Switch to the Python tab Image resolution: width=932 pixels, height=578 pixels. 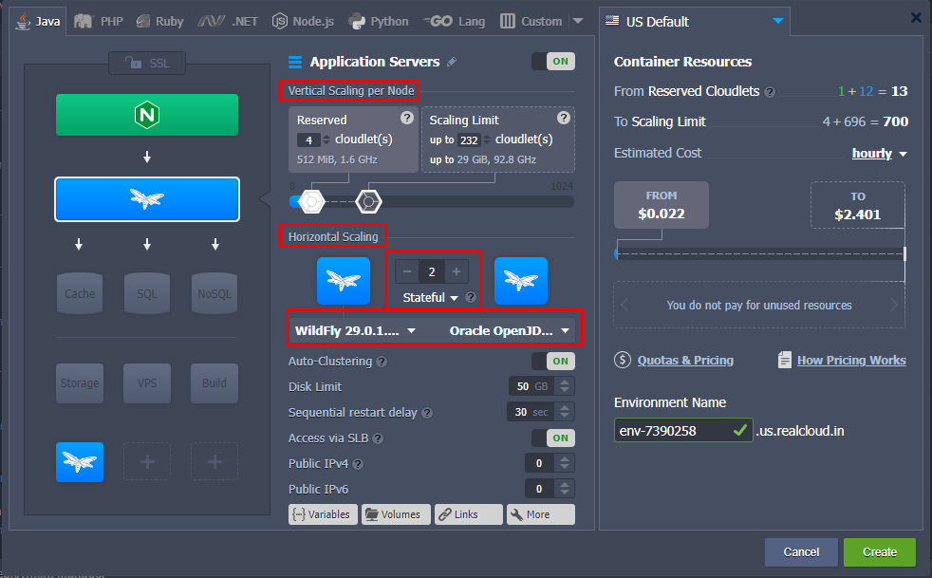point(378,21)
